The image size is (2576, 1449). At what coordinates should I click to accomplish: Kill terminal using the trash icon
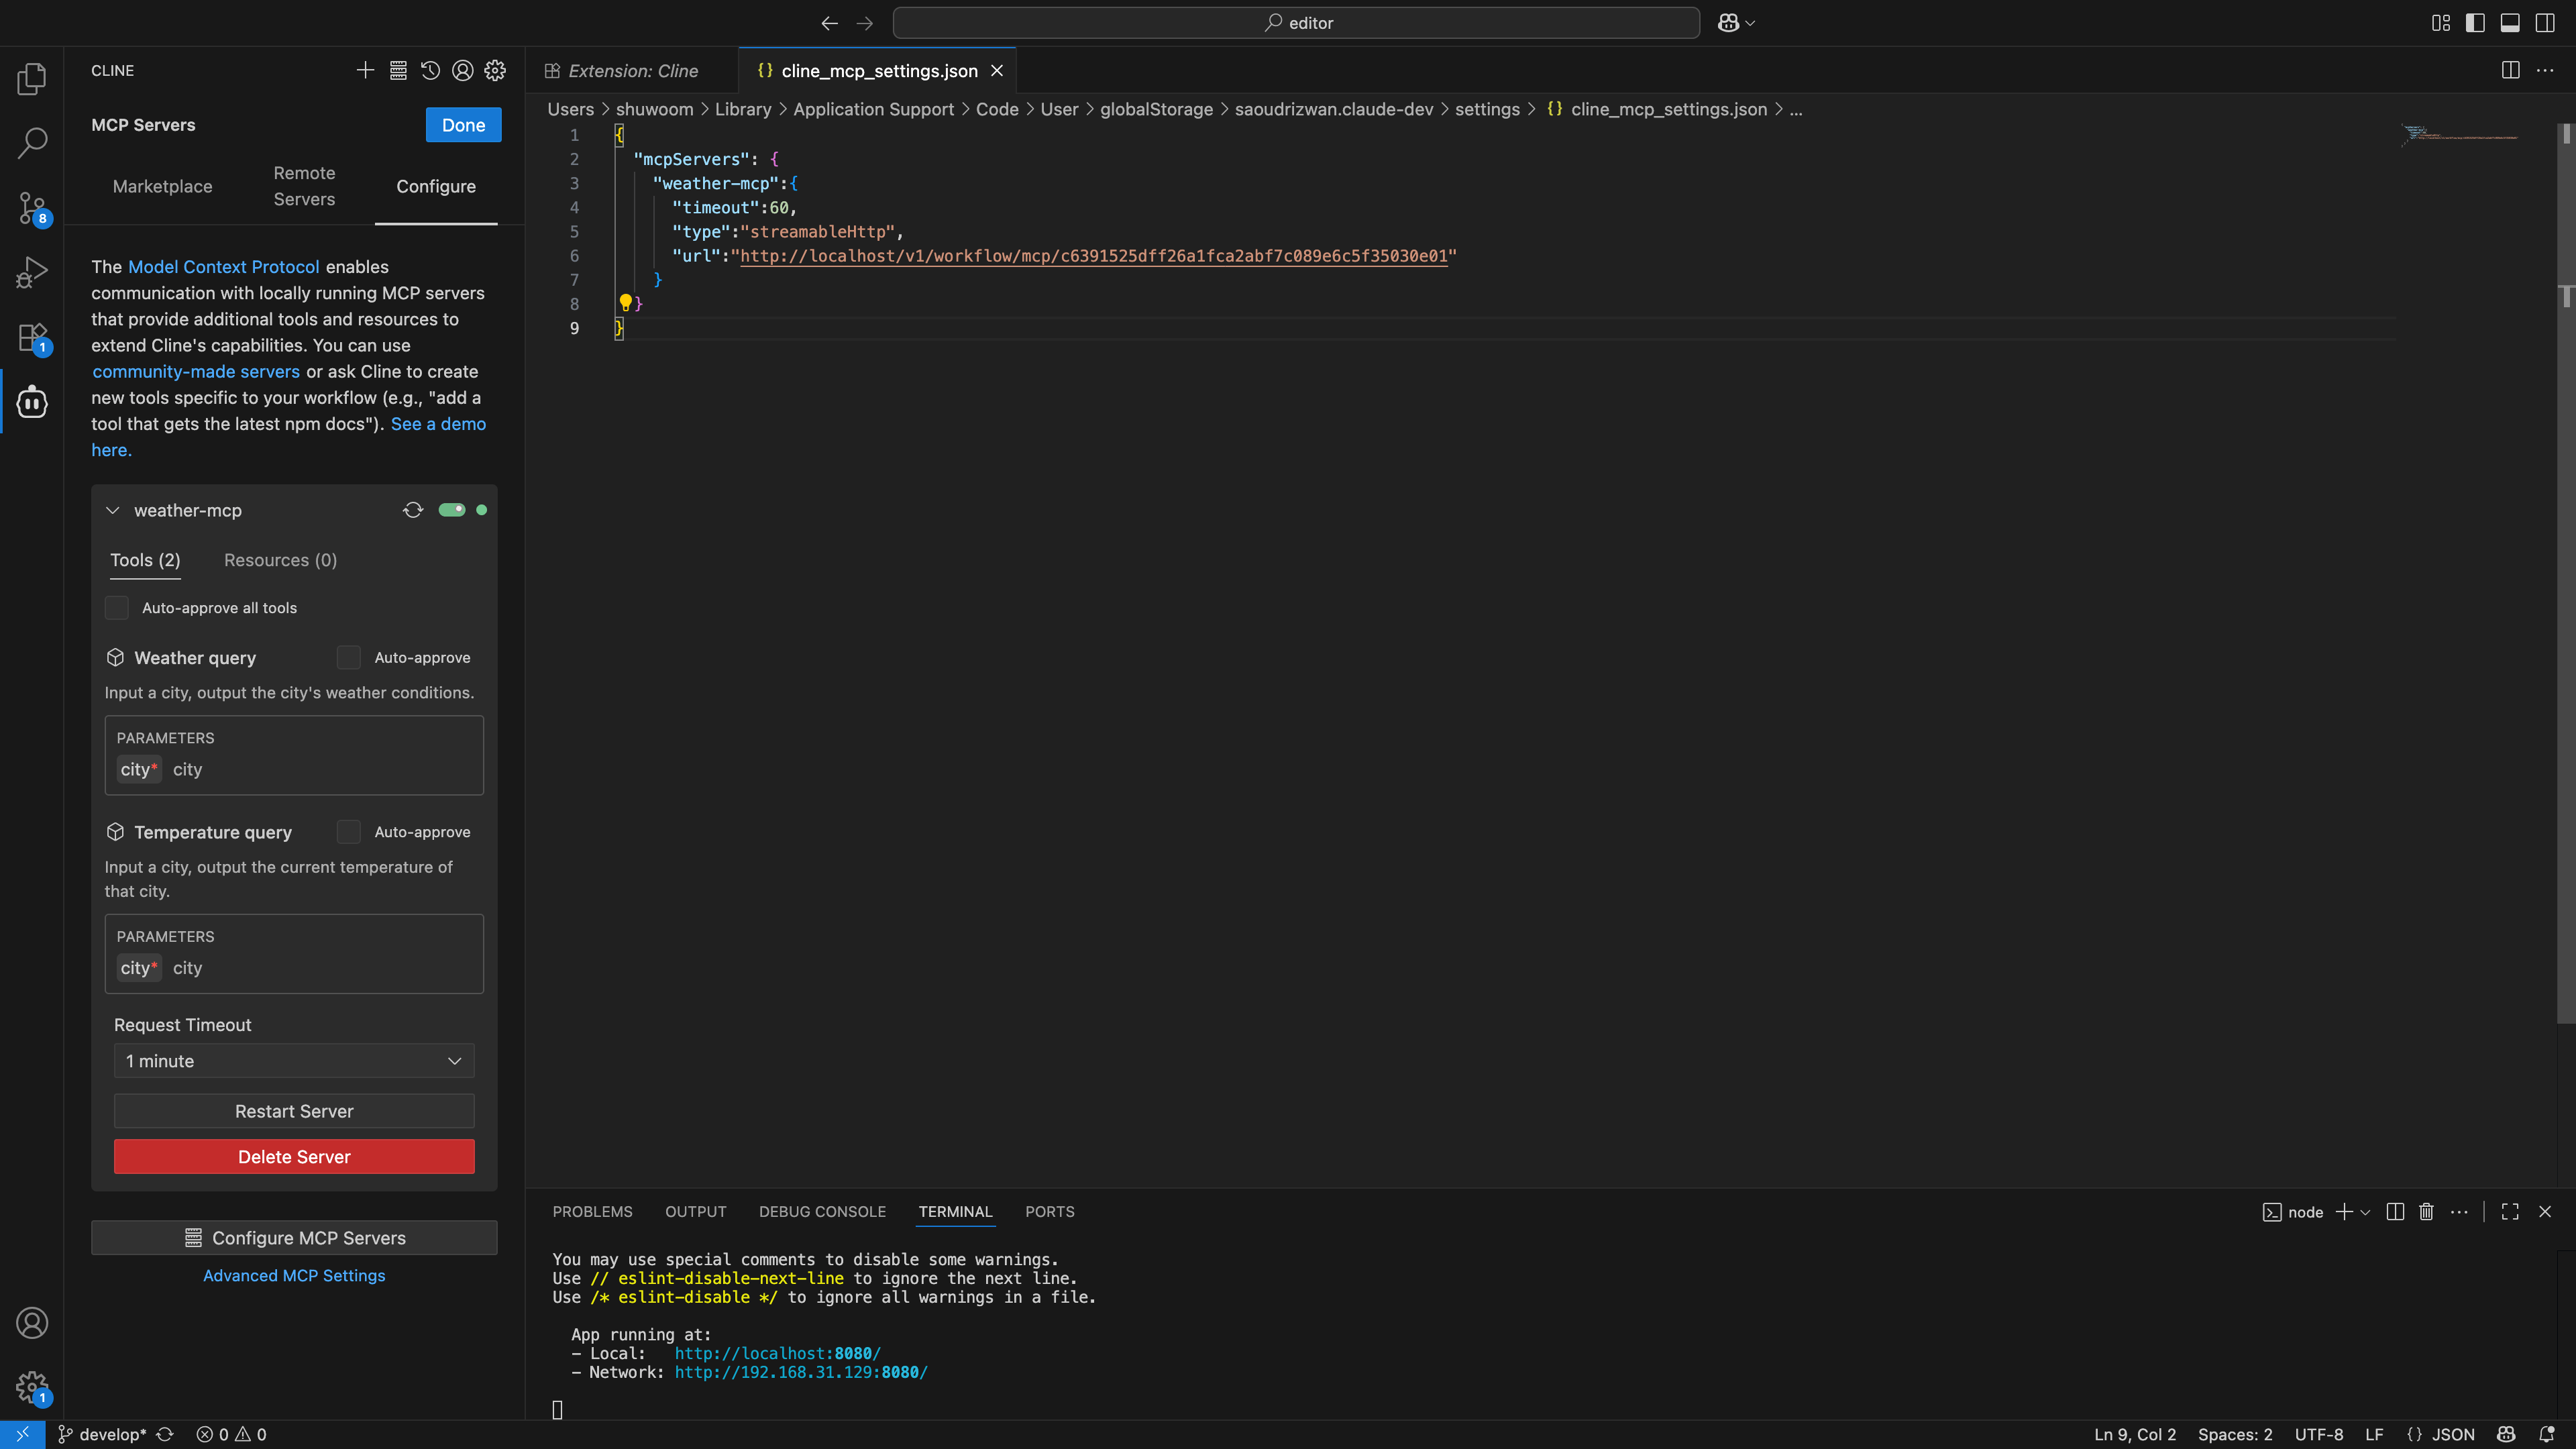click(x=2426, y=1211)
